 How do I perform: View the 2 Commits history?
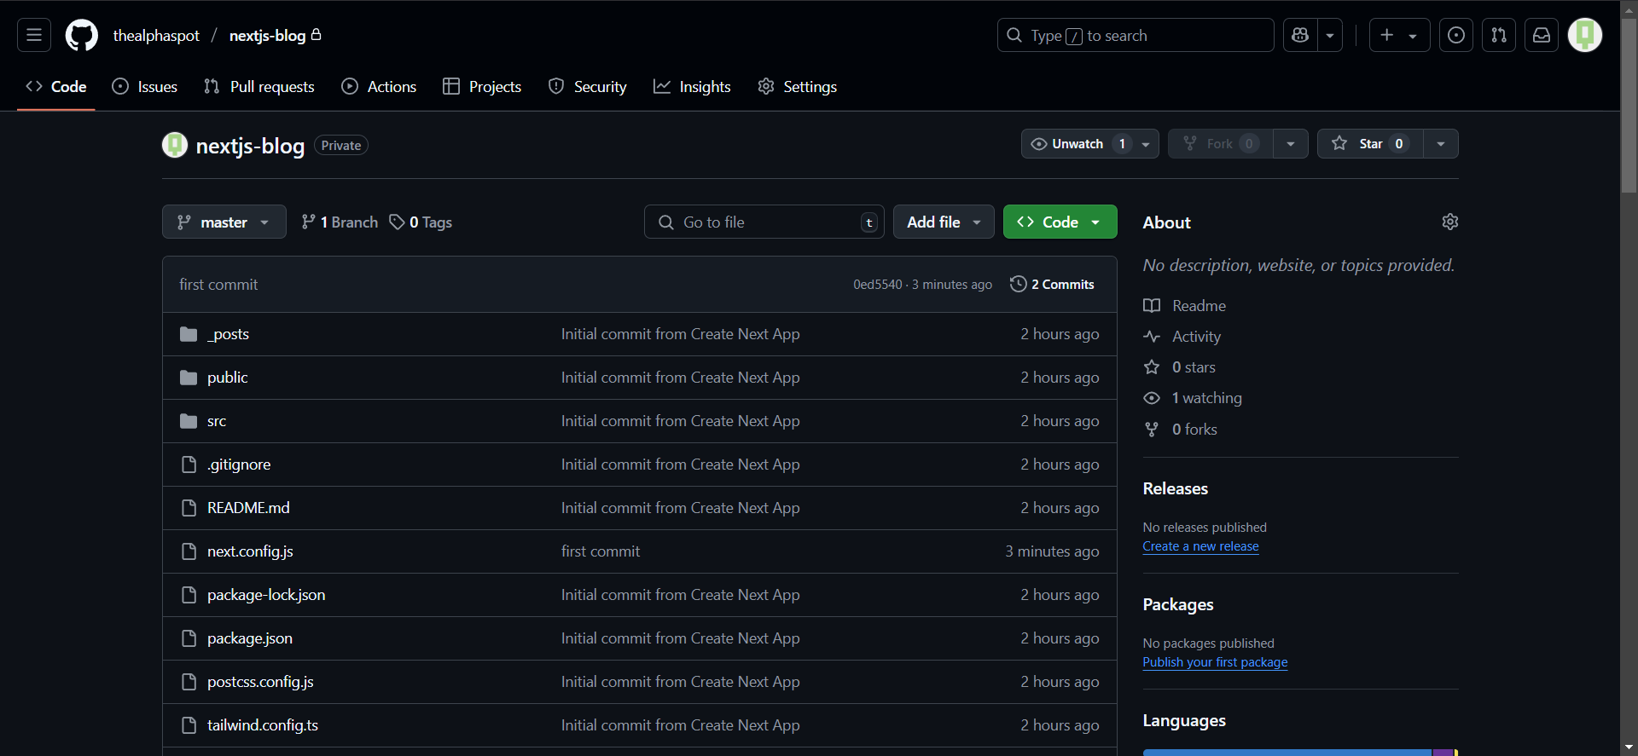click(x=1052, y=284)
